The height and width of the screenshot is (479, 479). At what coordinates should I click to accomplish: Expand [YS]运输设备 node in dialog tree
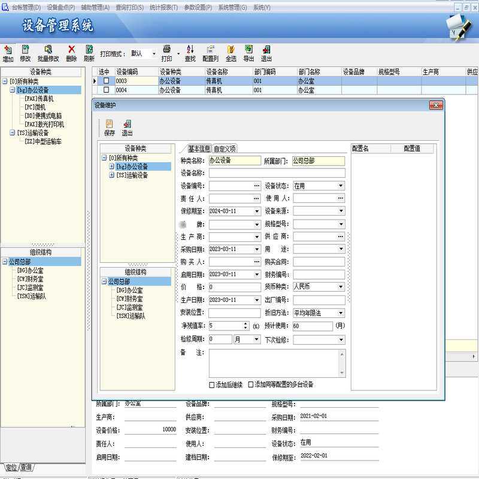pyautogui.click(x=112, y=175)
